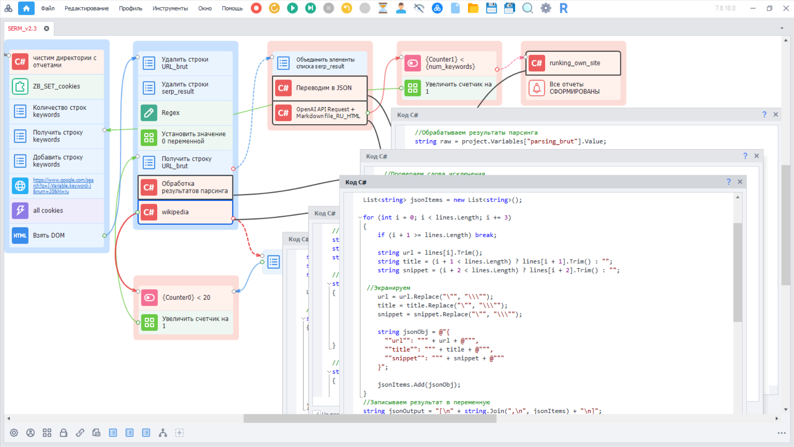Select the {Counter0} < 20 condition block
Image resolution: width=794 pixels, height=447 pixels.
pyautogui.click(x=186, y=298)
